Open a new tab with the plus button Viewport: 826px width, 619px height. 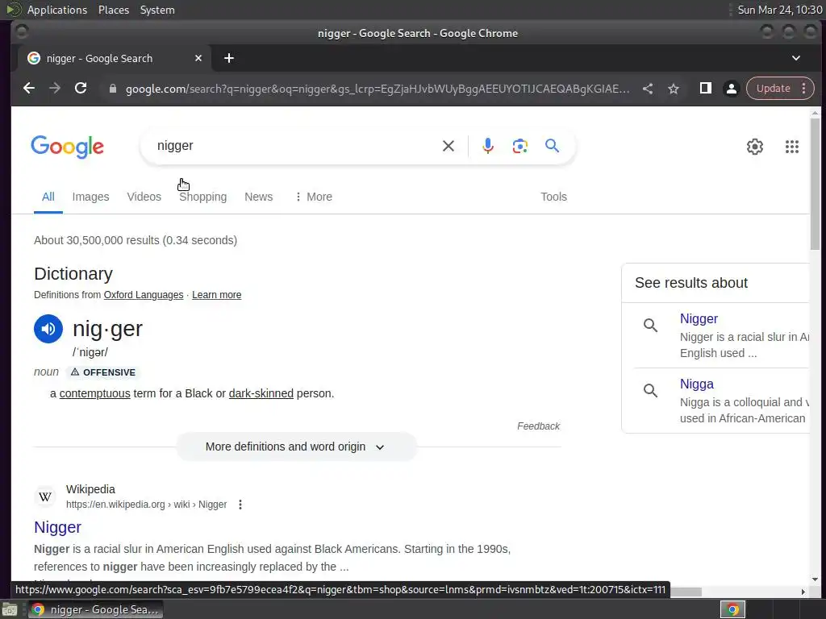(x=228, y=58)
